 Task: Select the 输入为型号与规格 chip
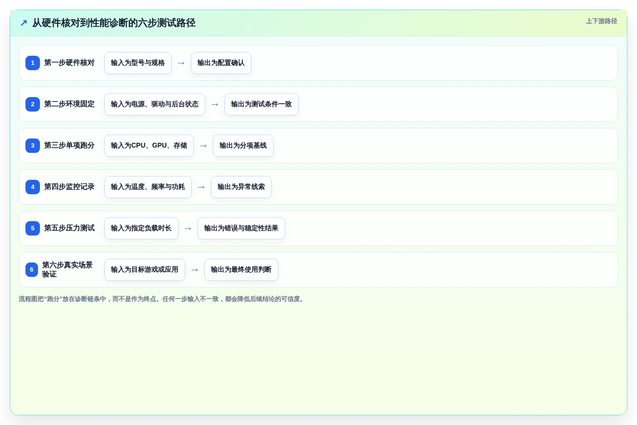[x=138, y=63]
